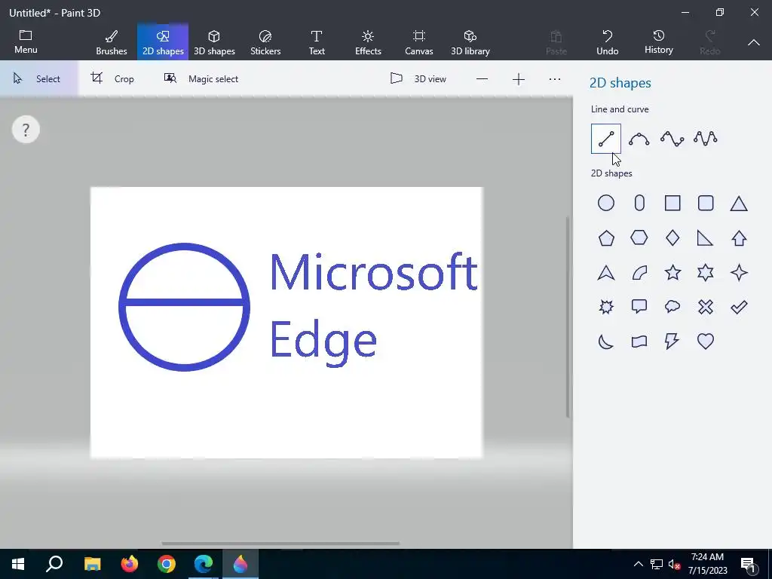Open the Effects tab
This screenshot has height=579, width=772.
(x=368, y=42)
